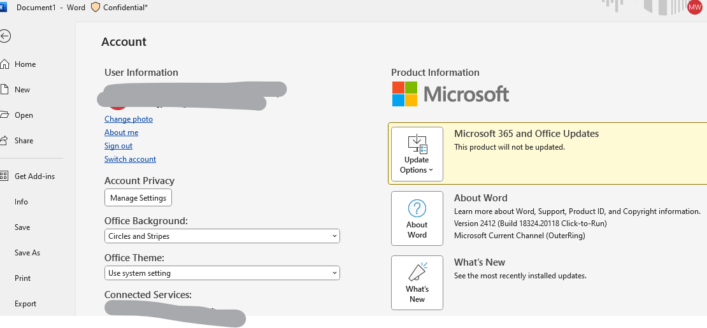The width and height of the screenshot is (707, 328).
Task: Click the Switch account link
Action: pos(130,159)
